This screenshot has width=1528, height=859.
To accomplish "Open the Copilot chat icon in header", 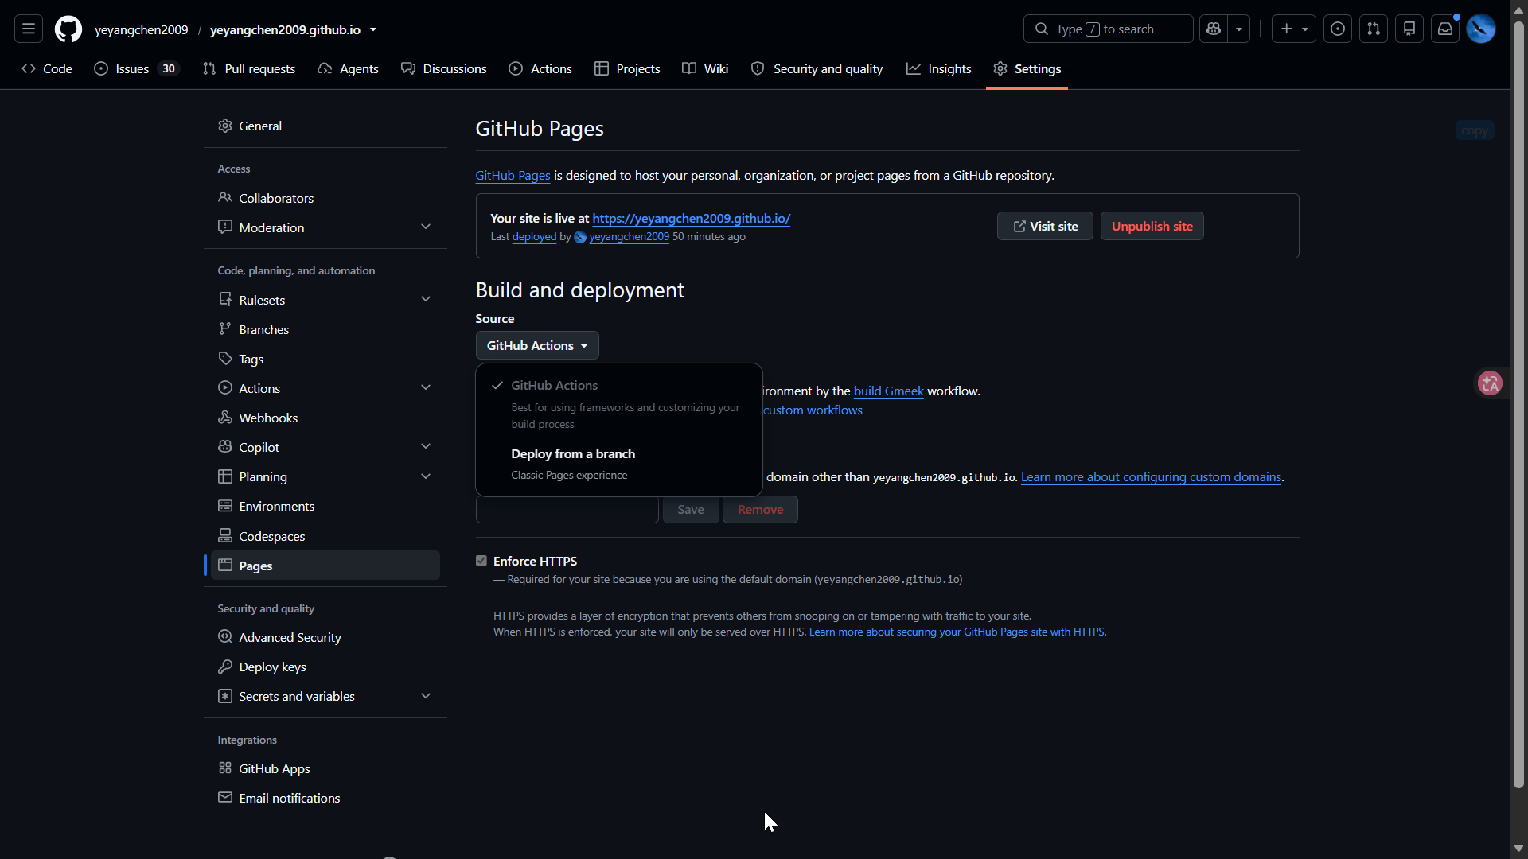I will coord(1214,29).
